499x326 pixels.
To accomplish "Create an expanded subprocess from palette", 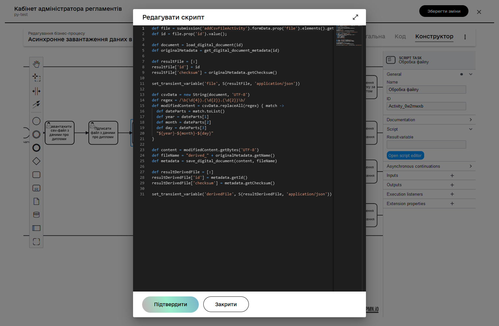I will [36, 188].
